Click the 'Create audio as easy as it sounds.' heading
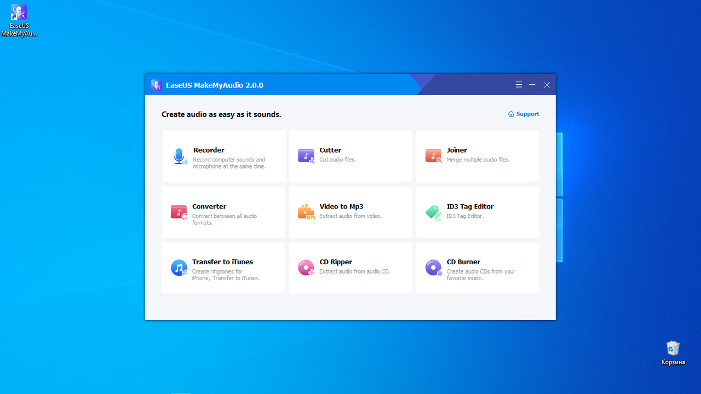The height and width of the screenshot is (394, 701). click(x=221, y=114)
